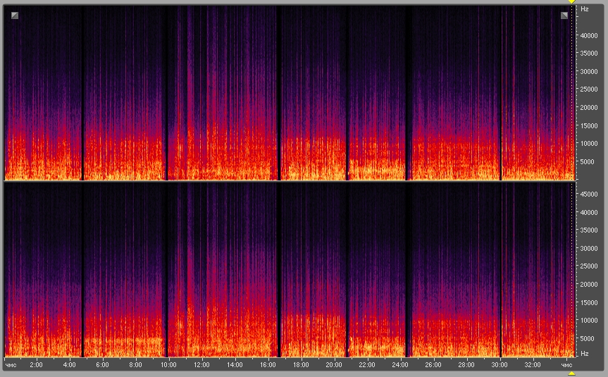Click the yellow cursor marker above the waveform

(x=571, y=2)
